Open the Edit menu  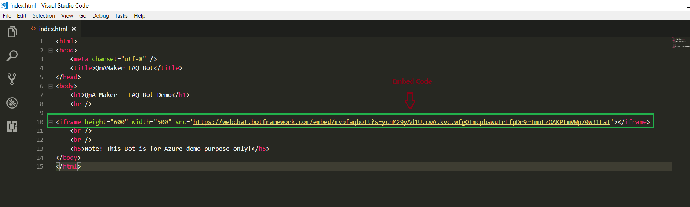pyautogui.click(x=21, y=16)
